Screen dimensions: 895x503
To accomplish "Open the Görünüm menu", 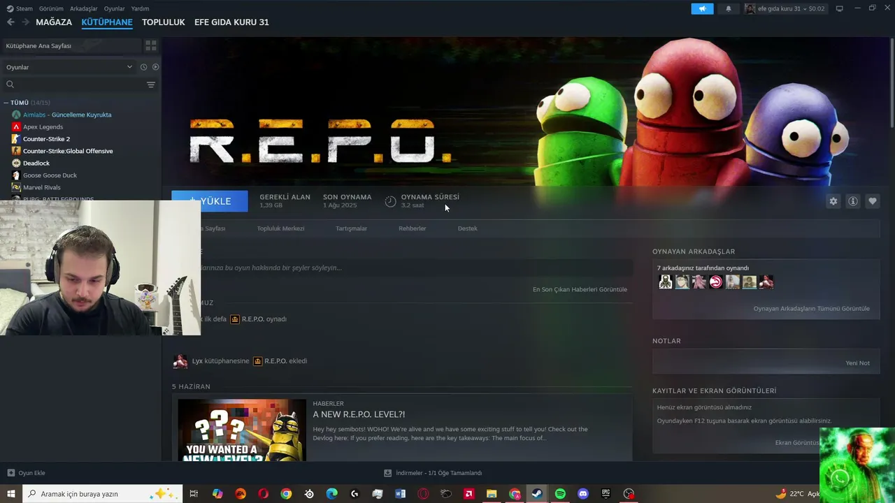I will pos(51,8).
